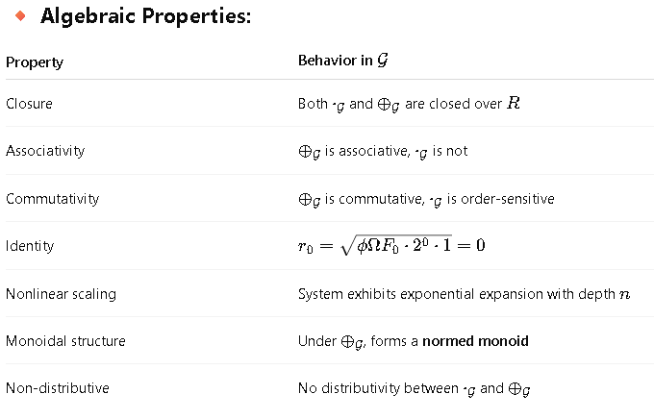The height and width of the screenshot is (419, 654).
Task: Select the Behavior in G column header
Action: [343, 61]
